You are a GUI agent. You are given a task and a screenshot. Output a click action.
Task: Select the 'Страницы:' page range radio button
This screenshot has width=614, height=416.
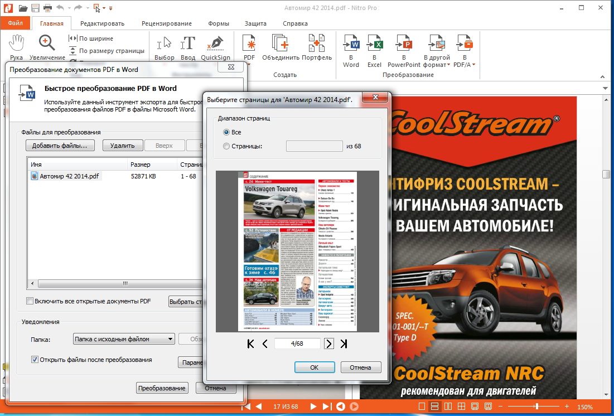(226, 146)
